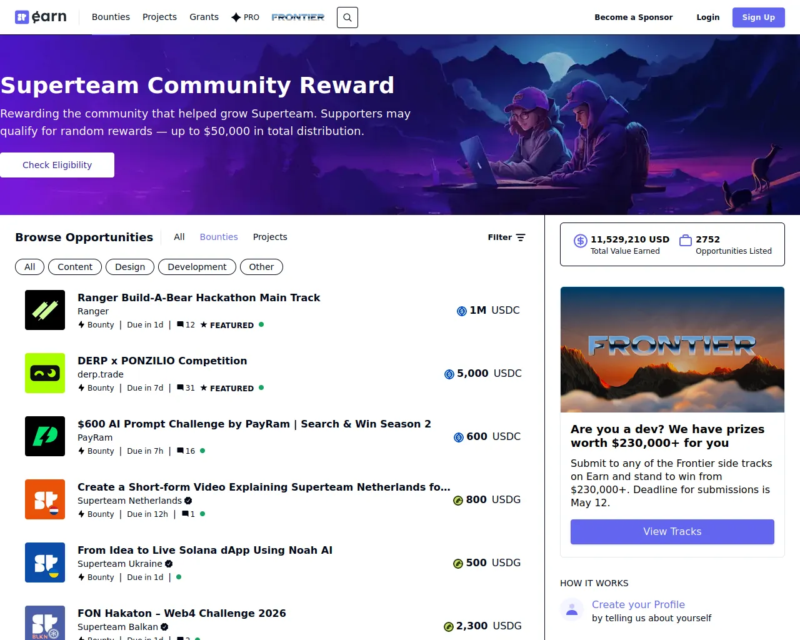
Task: Click the 'Due in 12h' text
Action: 147,514
